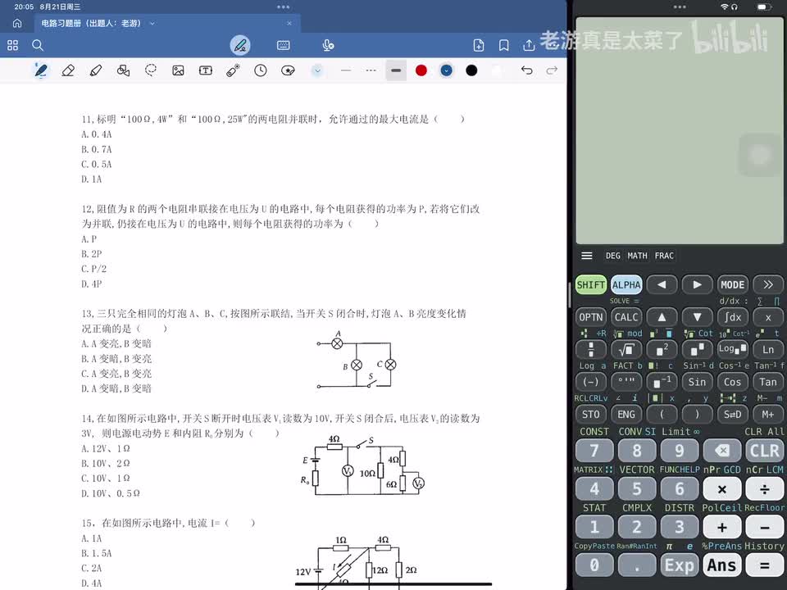
Task: Tap the calculator up arrow key
Action: 662,317
